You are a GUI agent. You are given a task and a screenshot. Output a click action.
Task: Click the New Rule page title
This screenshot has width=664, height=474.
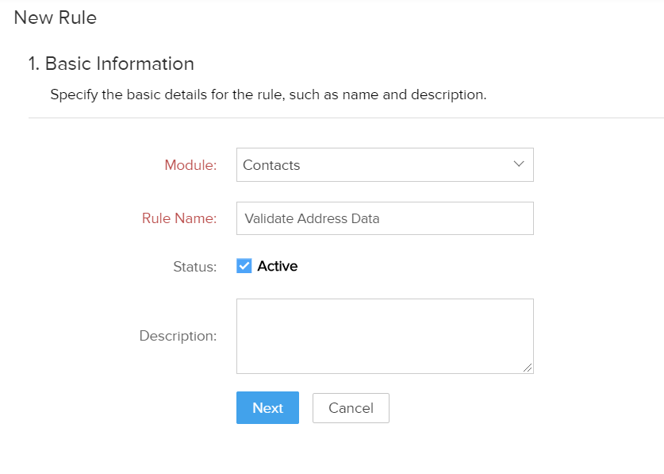coord(55,17)
